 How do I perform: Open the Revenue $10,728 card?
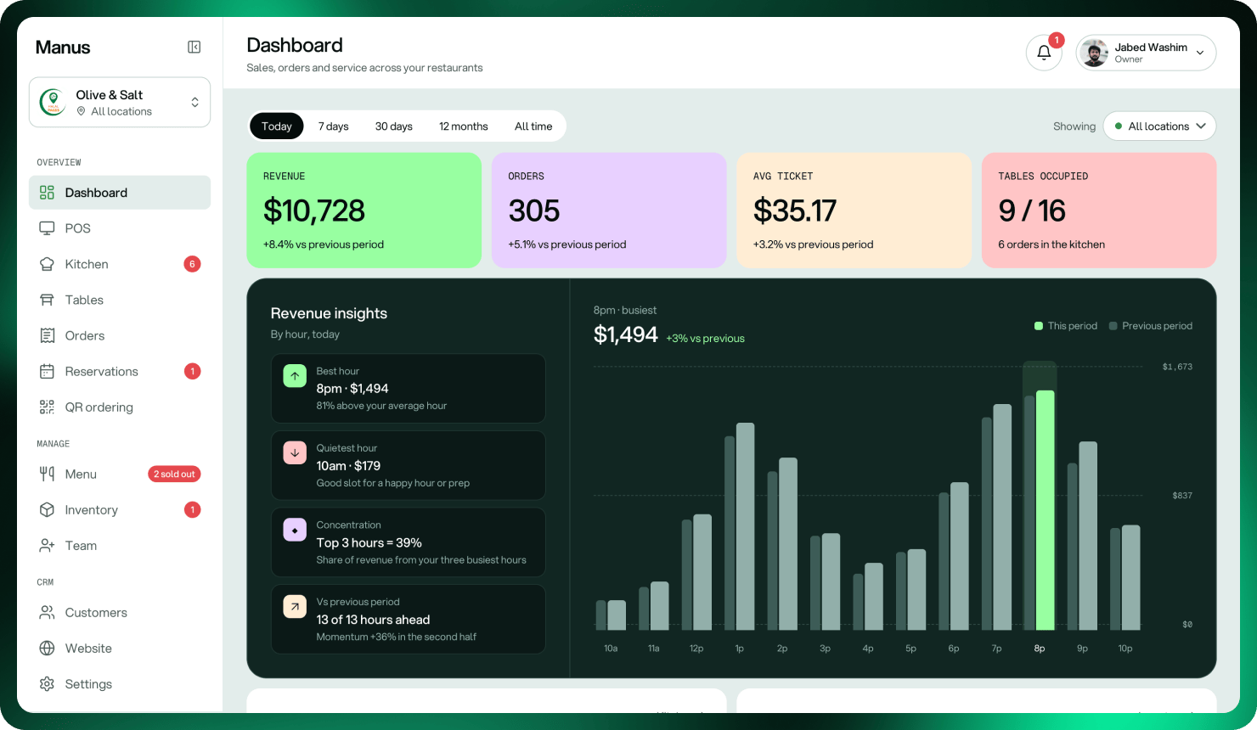[x=364, y=211]
